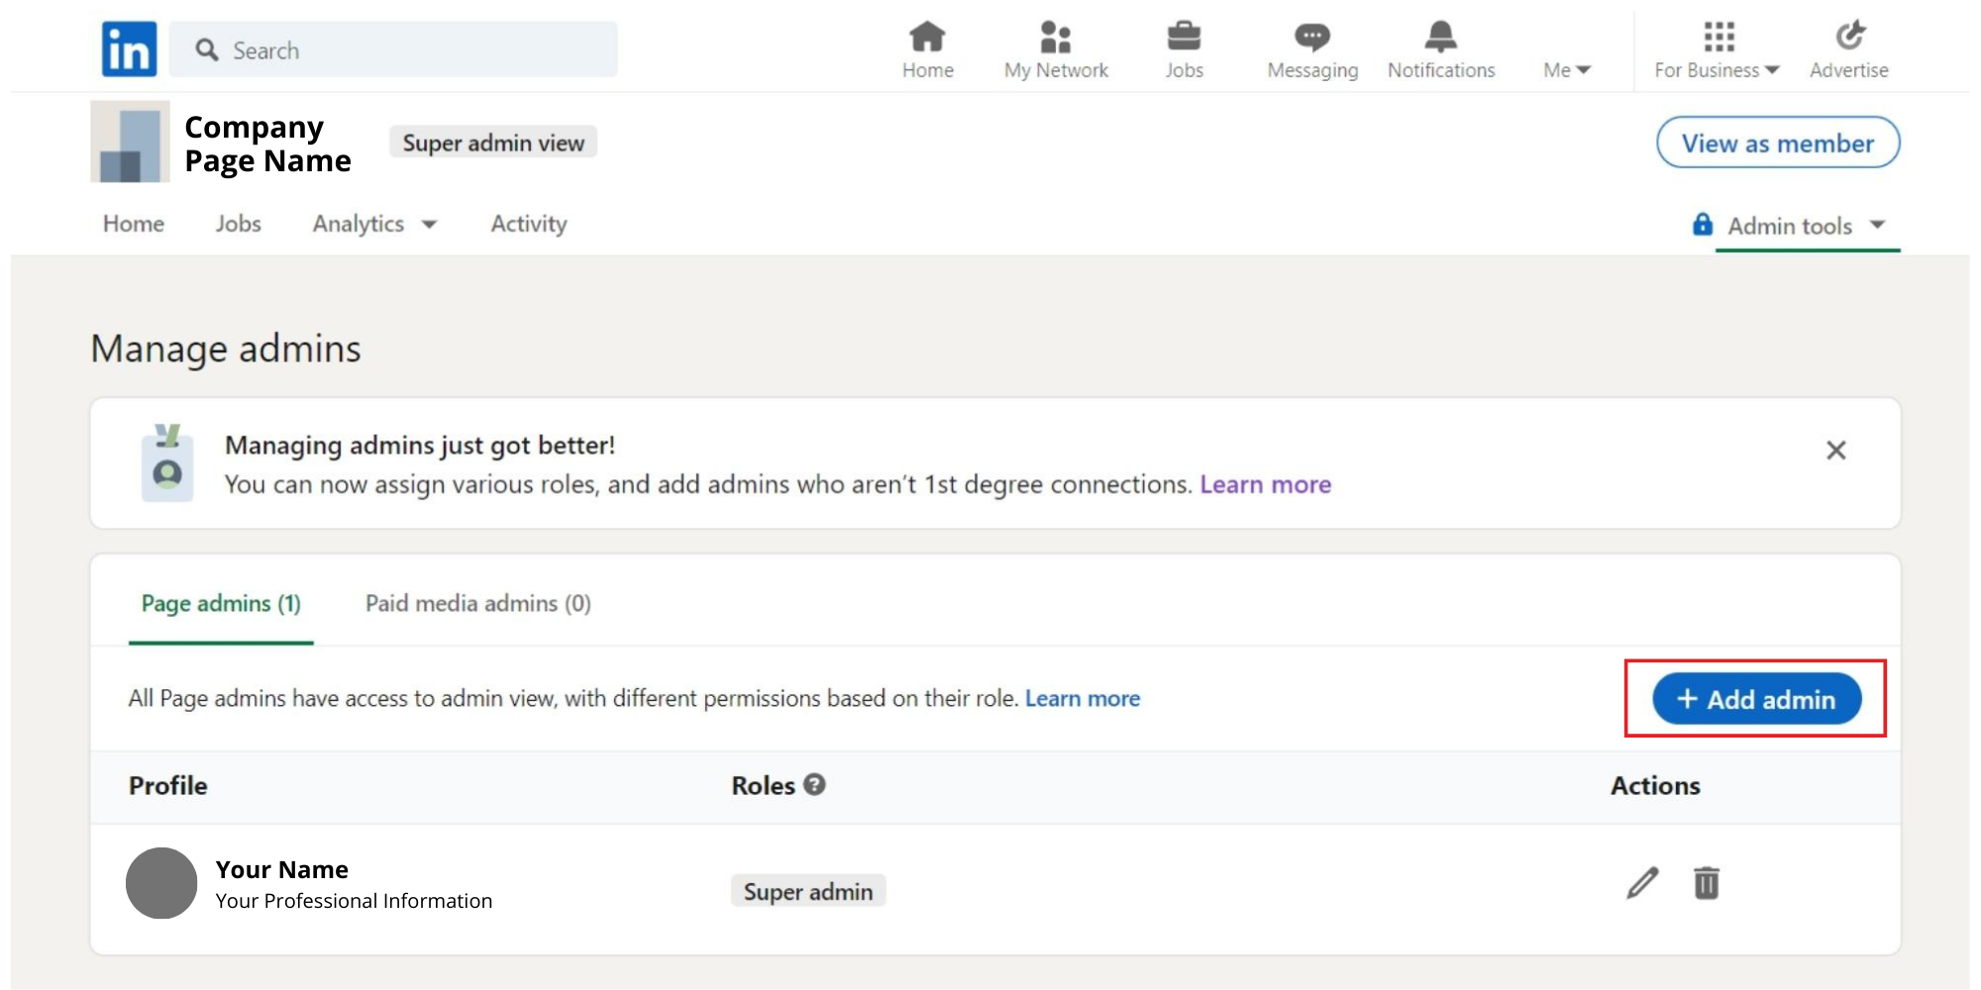The height and width of the screenshot is (990, 1981).
Task: Check Notifications with the bell icon
Action: pyautogui.click(x=1440, y=40)
